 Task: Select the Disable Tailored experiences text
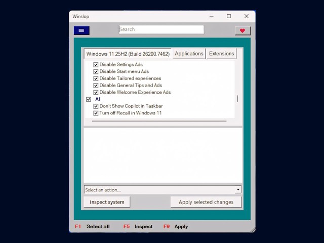130,78
